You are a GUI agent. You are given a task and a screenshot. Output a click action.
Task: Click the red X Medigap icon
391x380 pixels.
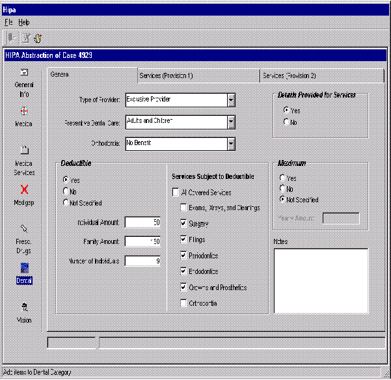coord(24,190)
